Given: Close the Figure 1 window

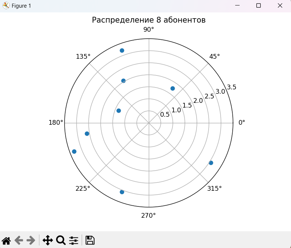Looking at the screenshot, I should coord(280,5).
